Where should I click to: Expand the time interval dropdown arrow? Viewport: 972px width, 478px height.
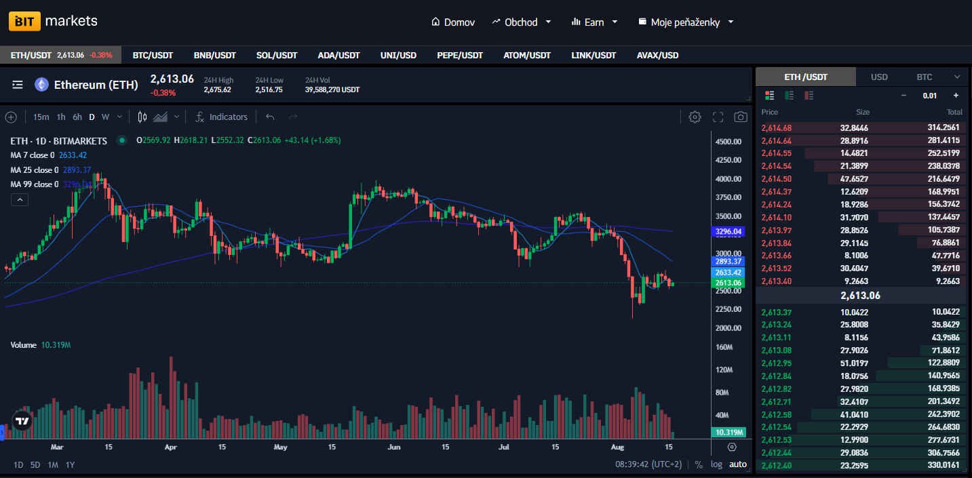pyautogui.click(x=120, y=117)
